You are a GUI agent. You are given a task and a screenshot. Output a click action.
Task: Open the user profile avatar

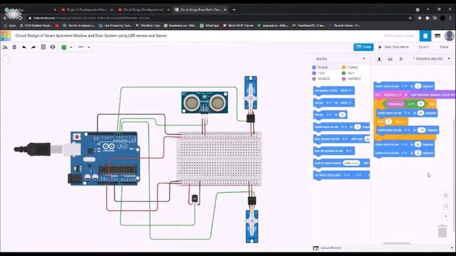[x=450, y=36]
